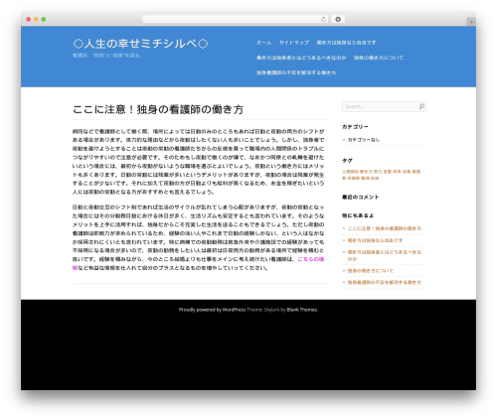Click the search magnifier icon in the sidebar
The image size is (497, 420).
coord(421,106)
